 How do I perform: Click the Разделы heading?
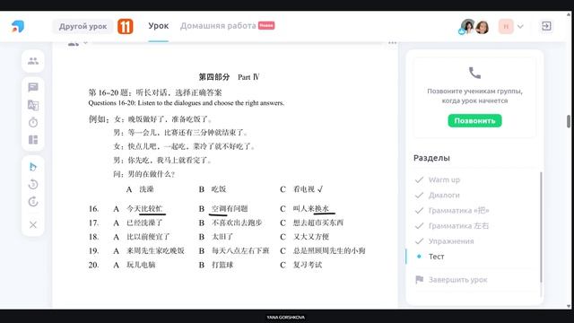click(431, 158)
